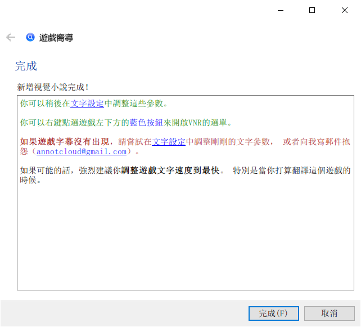Maximize the wizard window

(312, 10)
